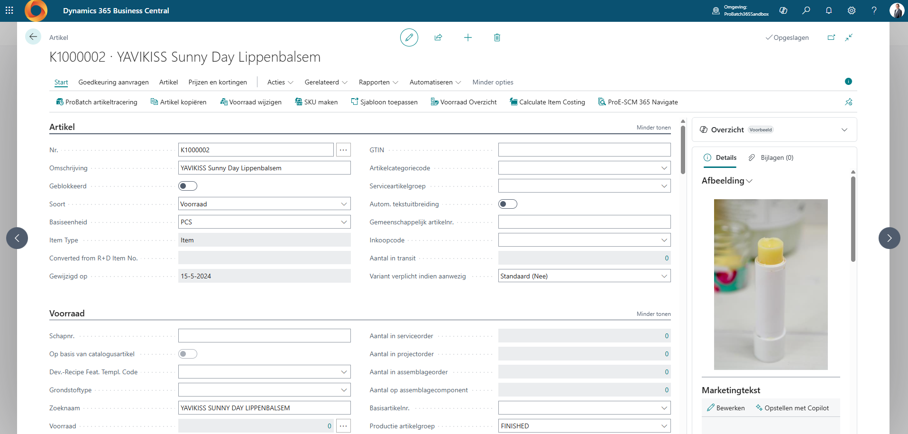
Task: Go to previous record arrow
Action: [17, 238]
